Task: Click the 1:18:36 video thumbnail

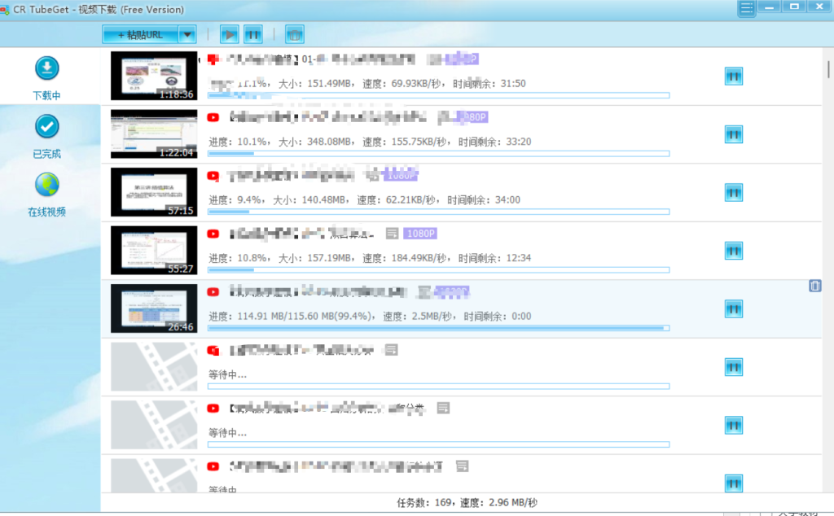Action: pos(153,76)
